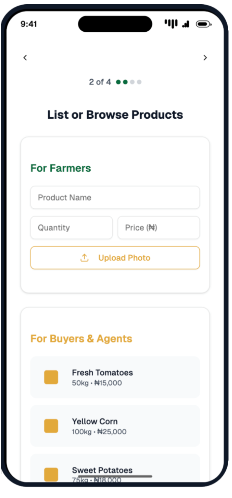Tap the Yellow Corn yellow square thumbnail
The height and width of the screenshot is (498, 232).
coord(51,426)
